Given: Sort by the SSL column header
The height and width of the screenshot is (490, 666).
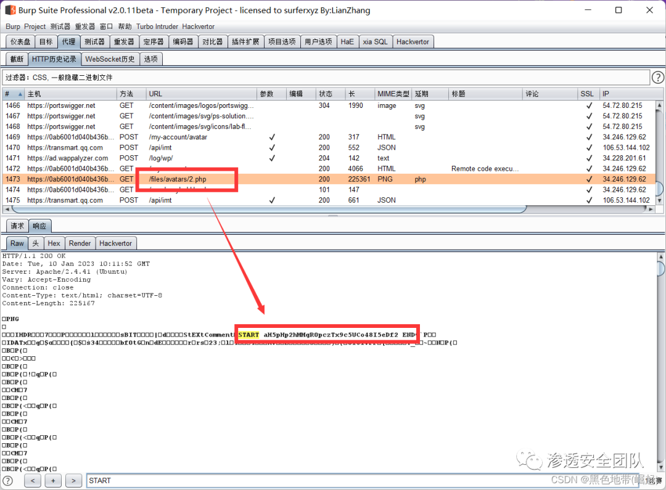Looking at the screenshot, I should [589, 94].
